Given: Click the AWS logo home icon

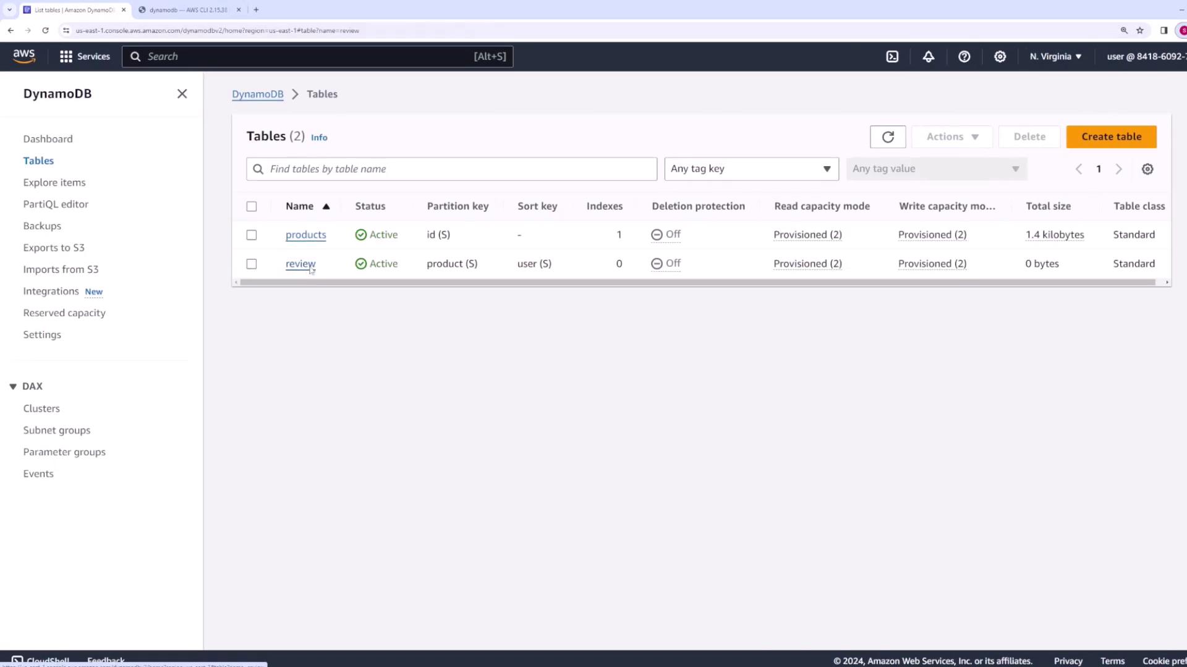Looking at the screenshot, I should (x=24, y=56).
